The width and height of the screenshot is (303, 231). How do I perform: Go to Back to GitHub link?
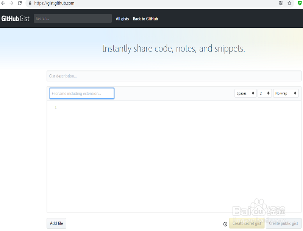pyautogui.click(x=145, y=19)
